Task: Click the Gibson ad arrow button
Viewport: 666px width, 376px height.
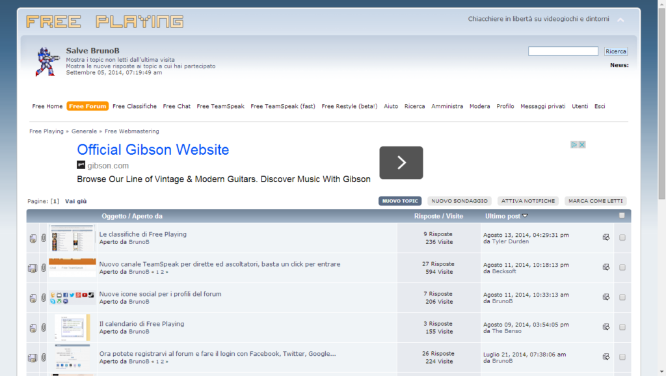Action: coord(401,163)
